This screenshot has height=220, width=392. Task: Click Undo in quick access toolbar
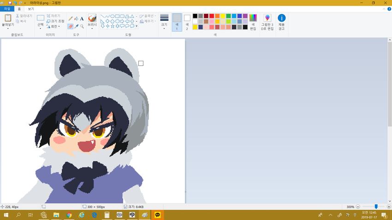click(x=15, y=3)
